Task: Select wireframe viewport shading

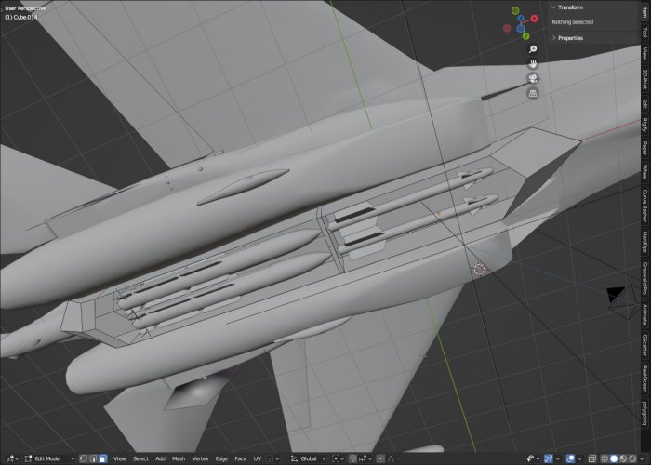Action: [x=604, y=458]
